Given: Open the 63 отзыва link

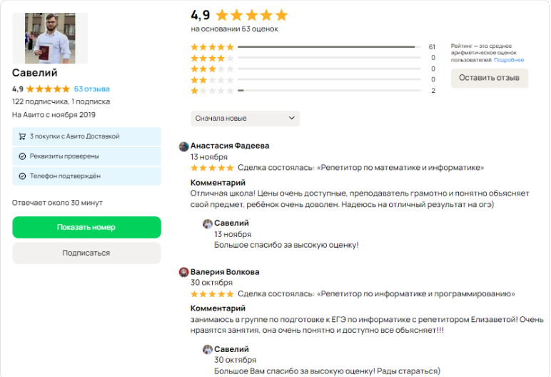Looking at the screenshot, I should 92,89.
